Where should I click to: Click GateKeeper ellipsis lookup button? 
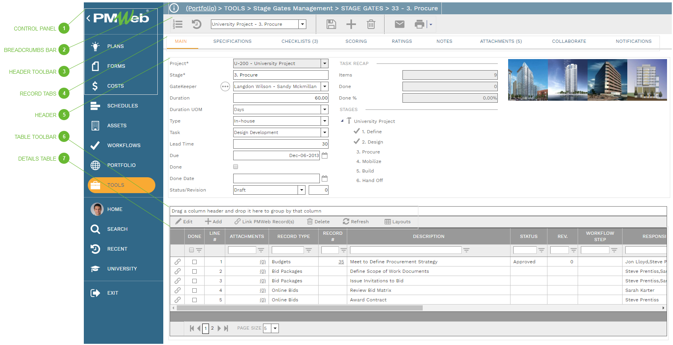tap(225, 86)
